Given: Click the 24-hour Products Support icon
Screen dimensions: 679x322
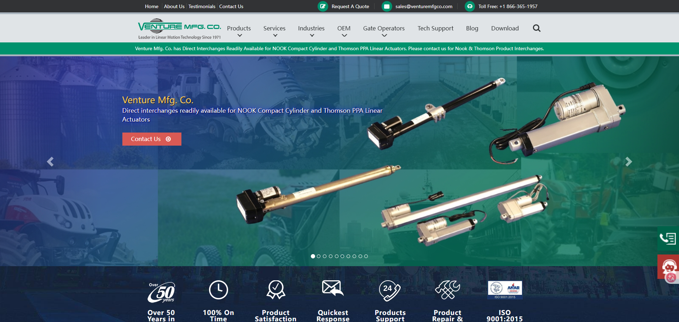Looking at the screenshot, I should tap(390, 290).
